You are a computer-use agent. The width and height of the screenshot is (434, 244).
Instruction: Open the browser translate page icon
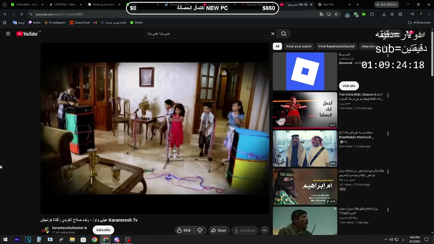click(x=321, y=14)
